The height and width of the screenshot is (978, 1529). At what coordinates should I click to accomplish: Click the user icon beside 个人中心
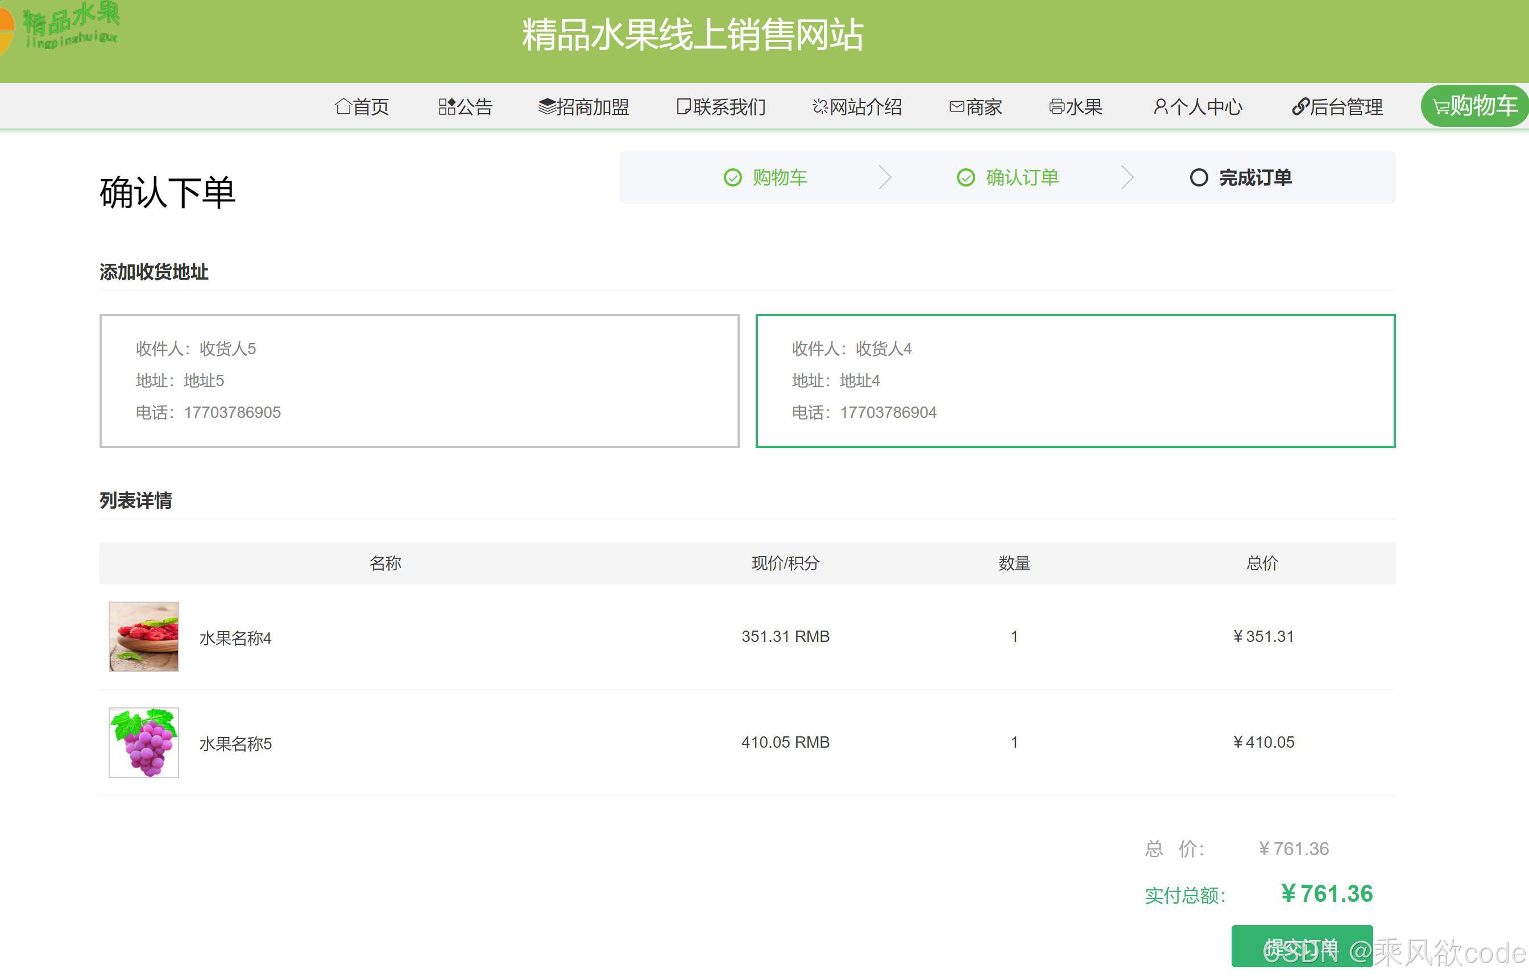pyautogui.click(x=1160, y=106)
